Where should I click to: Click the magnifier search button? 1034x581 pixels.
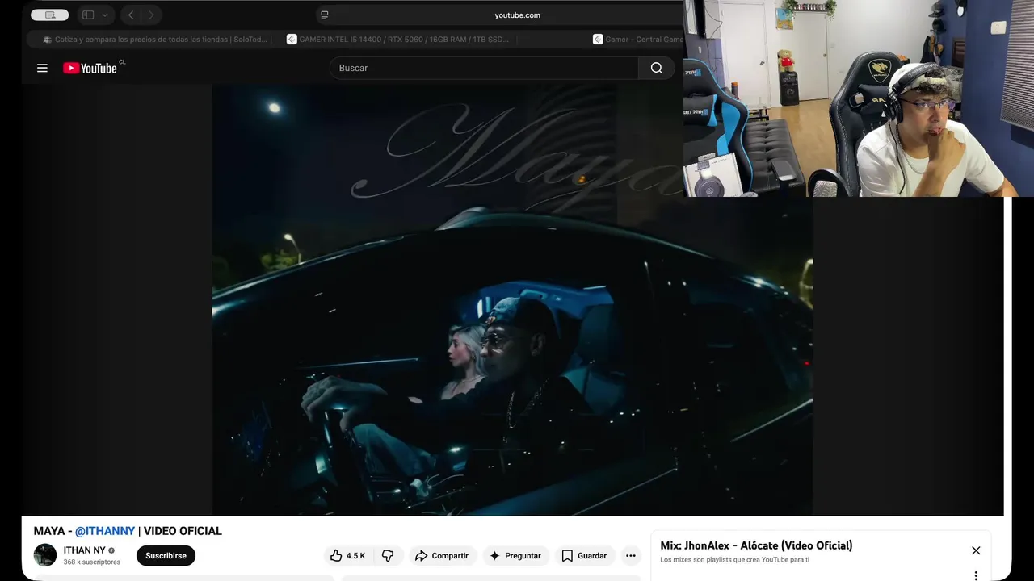[657, 68]
